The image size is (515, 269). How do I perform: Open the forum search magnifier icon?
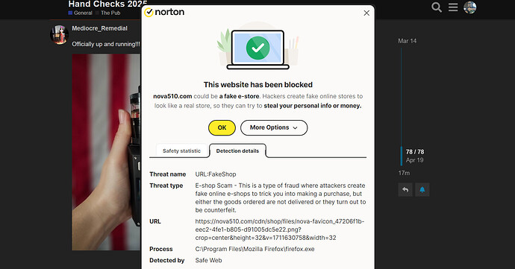point(436,7)
